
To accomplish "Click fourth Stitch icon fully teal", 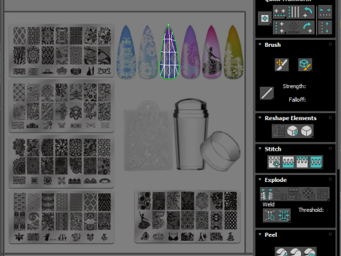I will coord(316,162).
